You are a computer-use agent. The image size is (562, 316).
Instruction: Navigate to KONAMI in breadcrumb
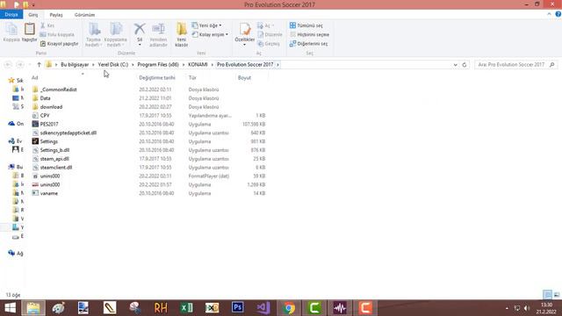[198, 64]
